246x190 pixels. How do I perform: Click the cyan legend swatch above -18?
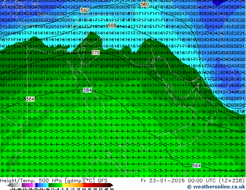(x=47, y=185)
